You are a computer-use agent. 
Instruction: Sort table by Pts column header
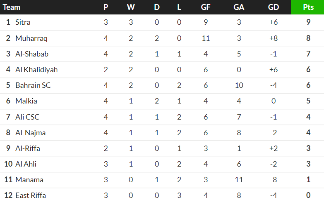tap(308, 7)
